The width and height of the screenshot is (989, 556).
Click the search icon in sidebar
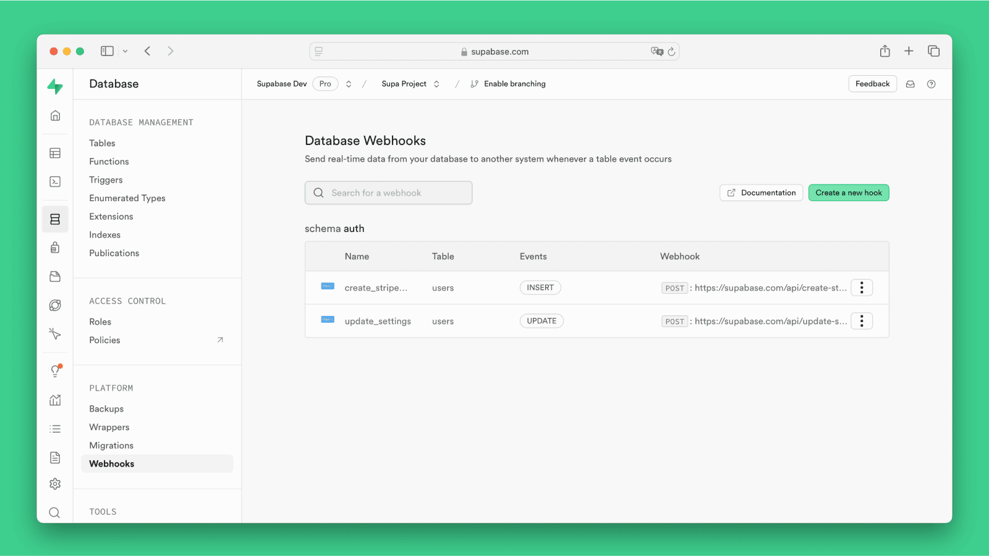54,513
